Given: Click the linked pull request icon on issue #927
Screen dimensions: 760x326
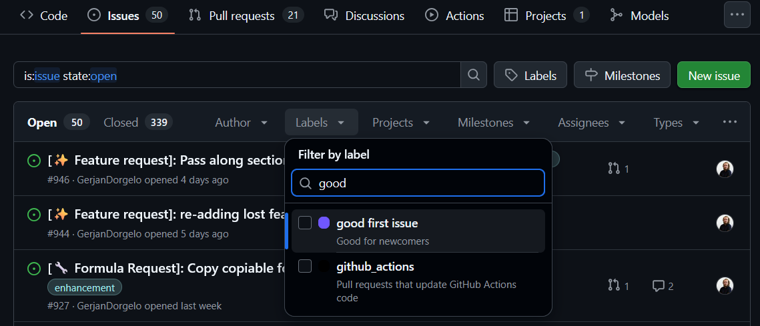Looking at the screenshot, I should coord(614,286).
